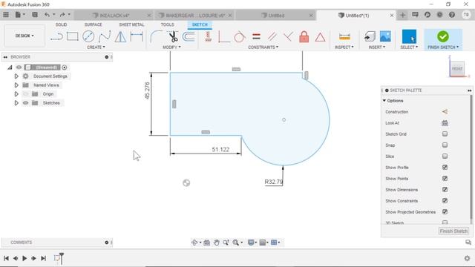Toggle the Snap checkbox
Screen dimensions: 475x267
[x=445, y=145]
